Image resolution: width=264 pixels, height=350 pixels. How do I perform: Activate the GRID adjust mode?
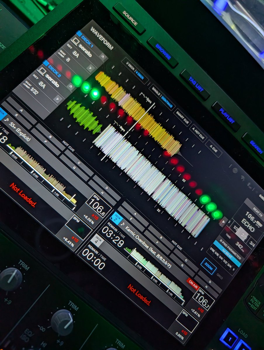tap(220, 276)
